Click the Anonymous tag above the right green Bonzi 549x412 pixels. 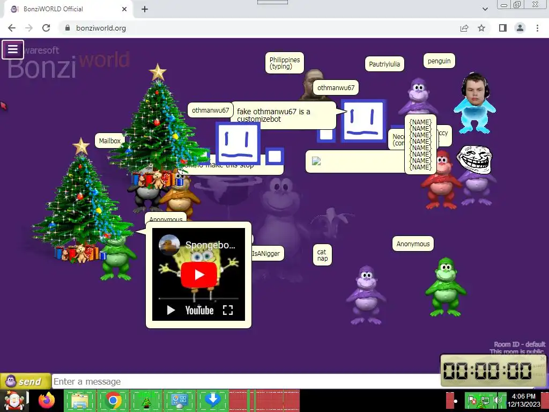(x=413, y=244)
